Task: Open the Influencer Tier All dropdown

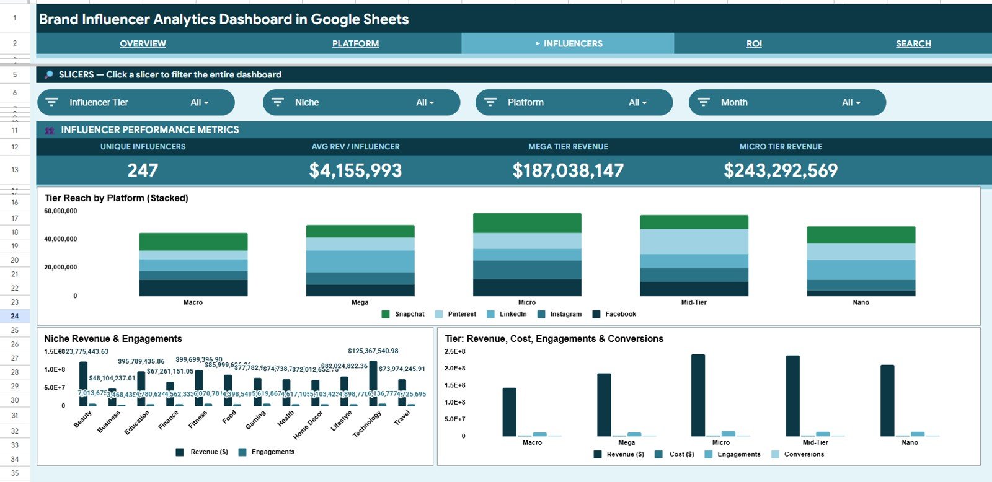Action: tap(200, 102)
